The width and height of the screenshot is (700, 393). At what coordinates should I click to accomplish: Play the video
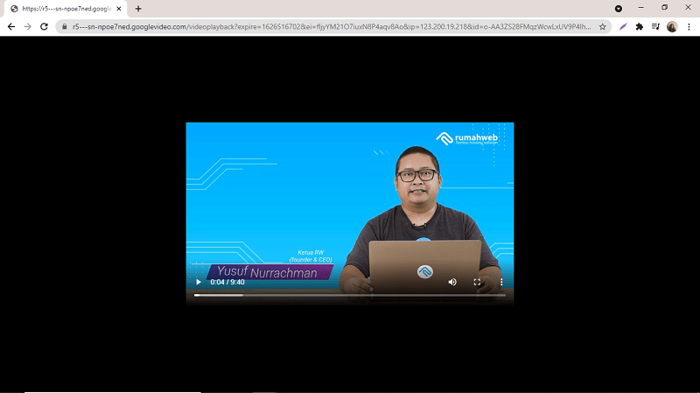[199, 282]
